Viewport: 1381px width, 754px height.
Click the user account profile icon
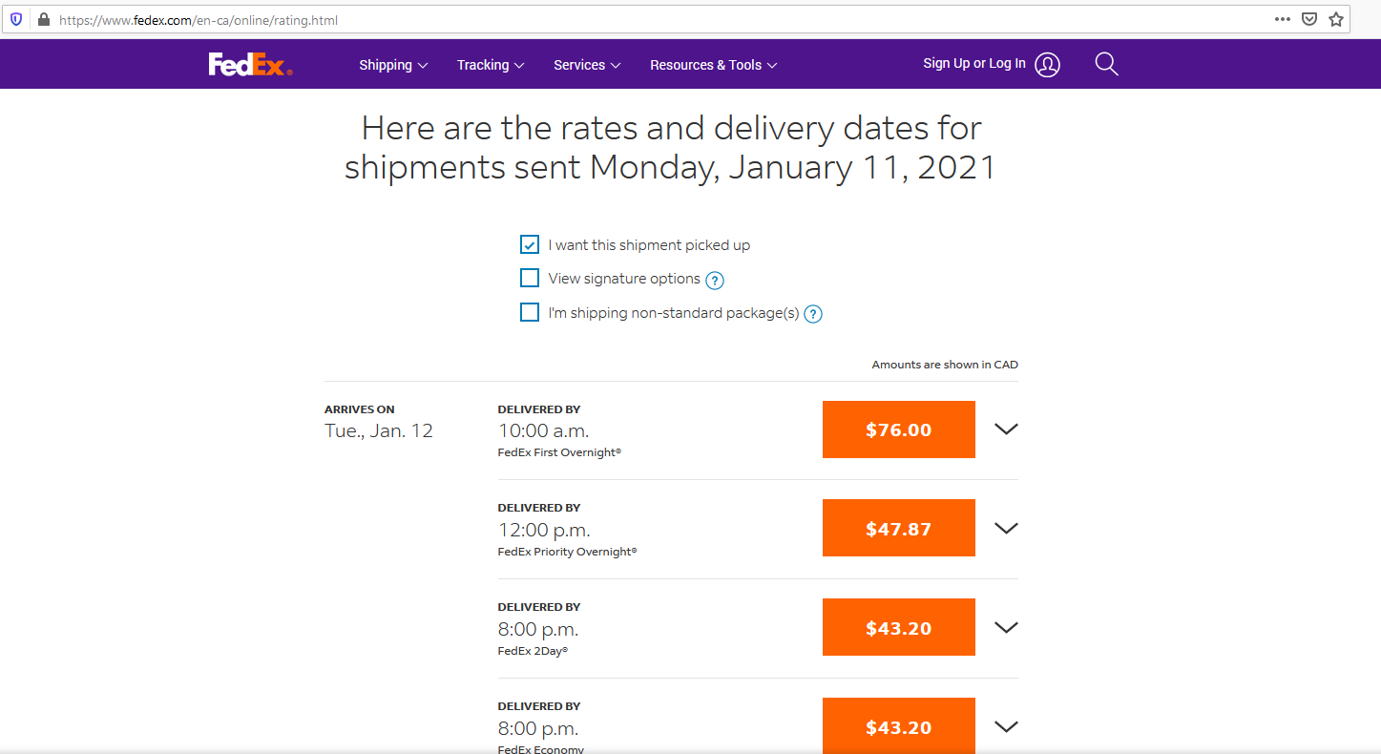[1047, 64]
